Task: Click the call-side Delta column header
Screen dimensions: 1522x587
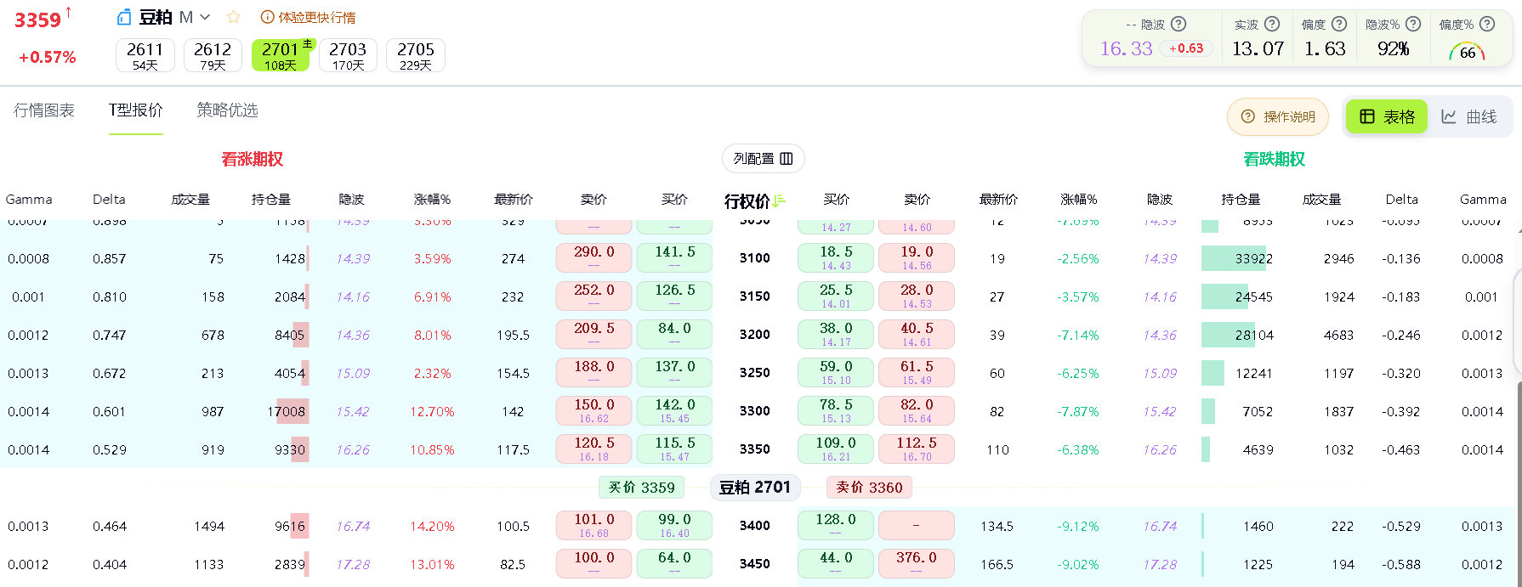Action: [109, 200]
